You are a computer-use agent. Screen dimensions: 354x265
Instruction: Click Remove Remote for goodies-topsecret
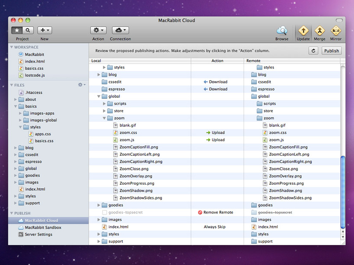coord(215,212)
